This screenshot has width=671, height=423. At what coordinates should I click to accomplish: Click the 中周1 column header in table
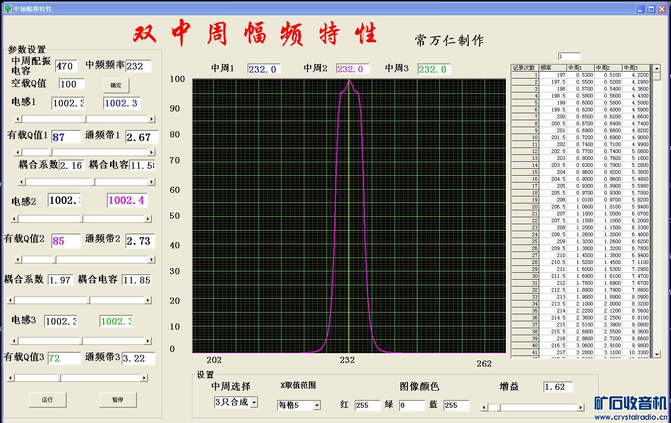tap(580, 68)
